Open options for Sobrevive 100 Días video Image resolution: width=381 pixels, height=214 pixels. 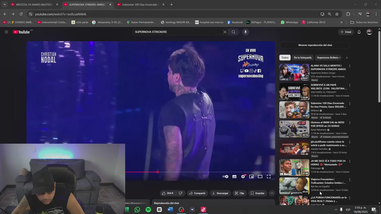pyautogui.click(x=350, y=103)
